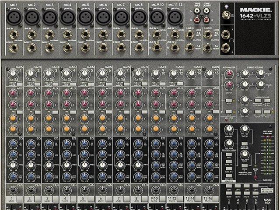Click the MAIN MIX label
Viewport: 280px width, 210px height.
(x=267, y=201)
